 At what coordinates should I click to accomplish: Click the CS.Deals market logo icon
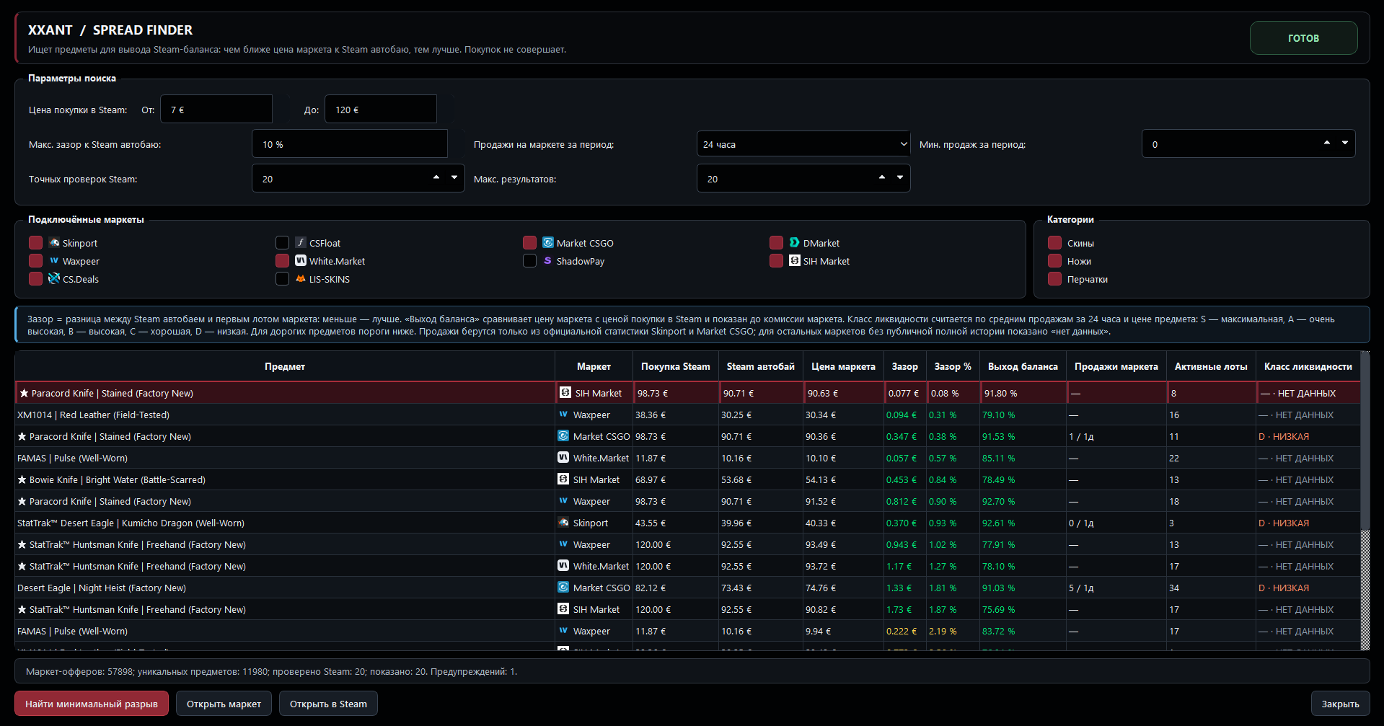[x=54, y=279]
